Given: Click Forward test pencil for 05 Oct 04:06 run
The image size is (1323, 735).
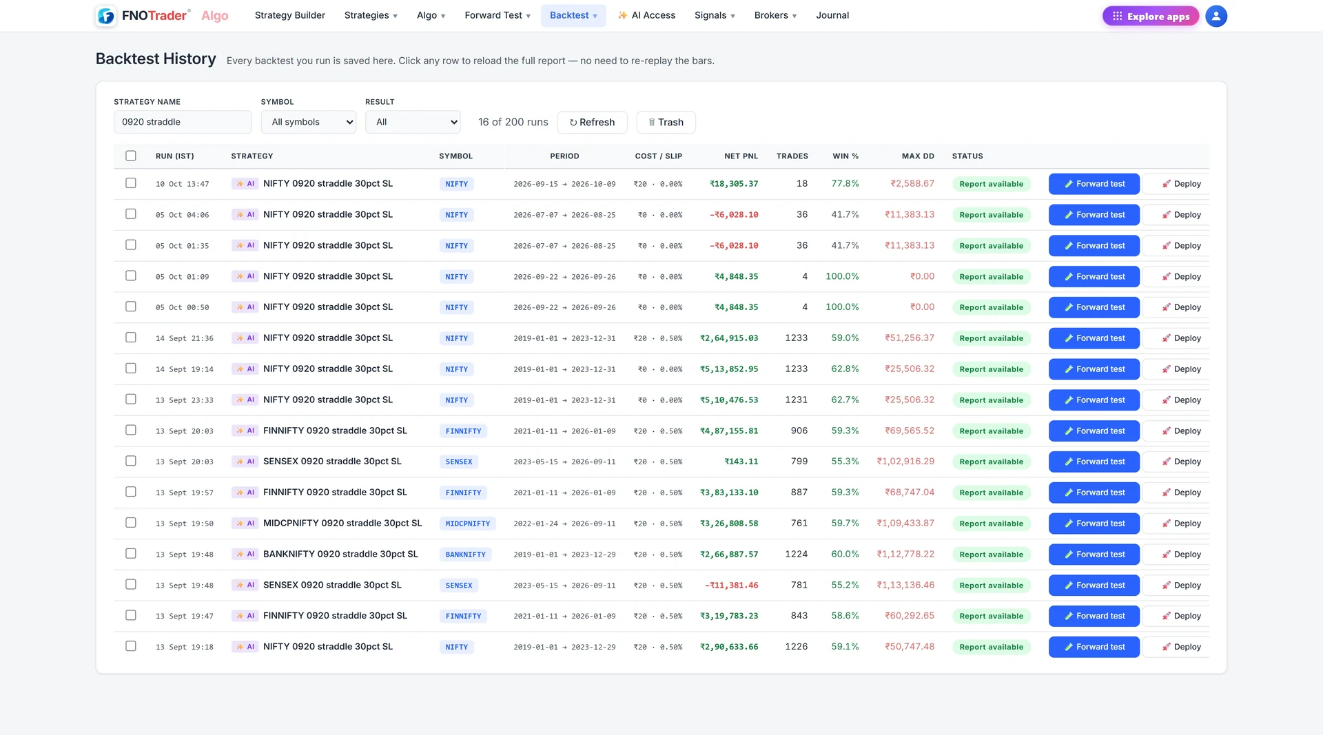Looking at the screenshot, I should (1069, 215).
